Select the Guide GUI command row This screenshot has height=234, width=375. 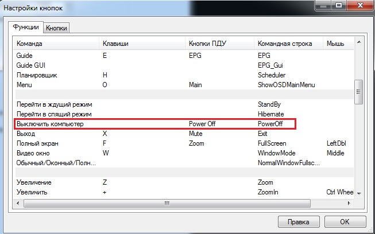click(x=31, y=66)
